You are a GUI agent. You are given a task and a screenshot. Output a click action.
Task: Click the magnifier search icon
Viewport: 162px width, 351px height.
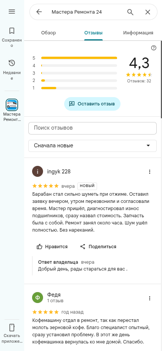coord(130,12)
